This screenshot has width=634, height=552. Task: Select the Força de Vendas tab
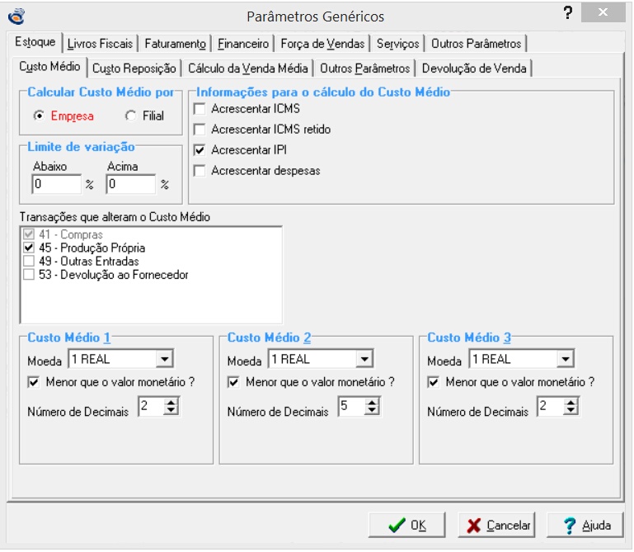(x=322, y=44)
